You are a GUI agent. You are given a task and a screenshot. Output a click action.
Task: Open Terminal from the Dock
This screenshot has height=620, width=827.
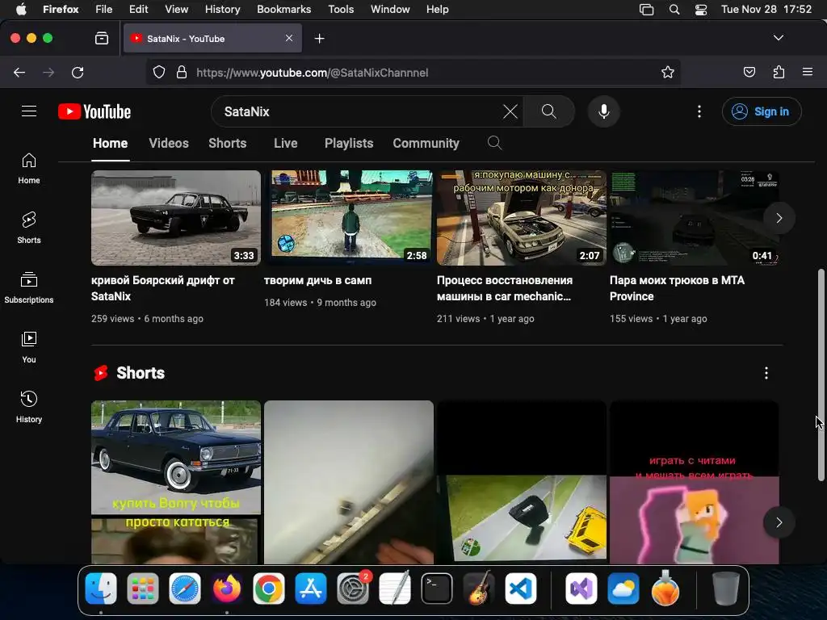click(437, 589)
